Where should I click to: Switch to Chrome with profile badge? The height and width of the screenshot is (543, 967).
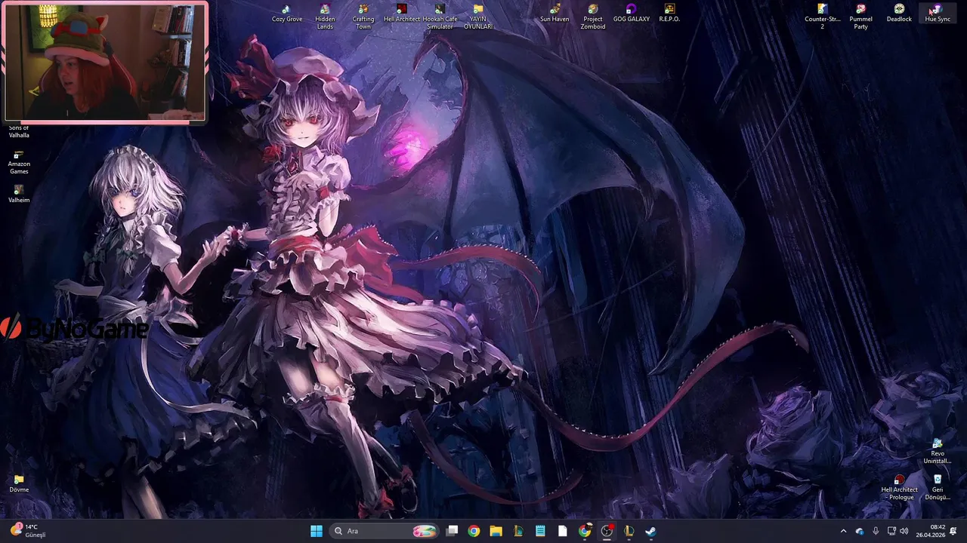click(585, 531)
